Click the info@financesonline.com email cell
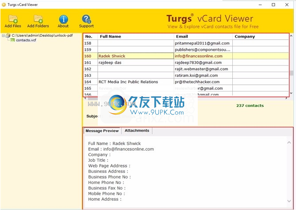 (x=203, y=56)
